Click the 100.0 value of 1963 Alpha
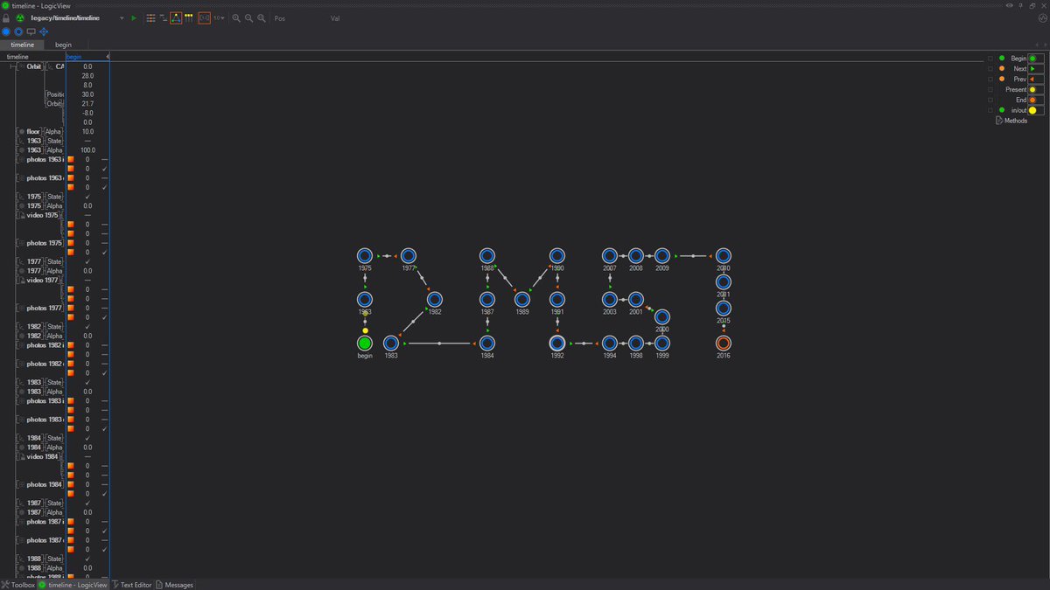This screenshot has width=1050, height=590. pyautogui.click(x=87, y=150)
